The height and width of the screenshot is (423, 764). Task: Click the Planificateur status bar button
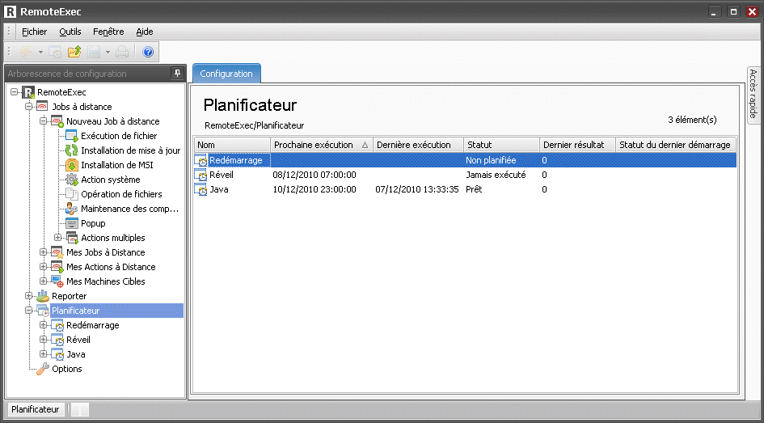pyautogui.click(x=36, y=409)
